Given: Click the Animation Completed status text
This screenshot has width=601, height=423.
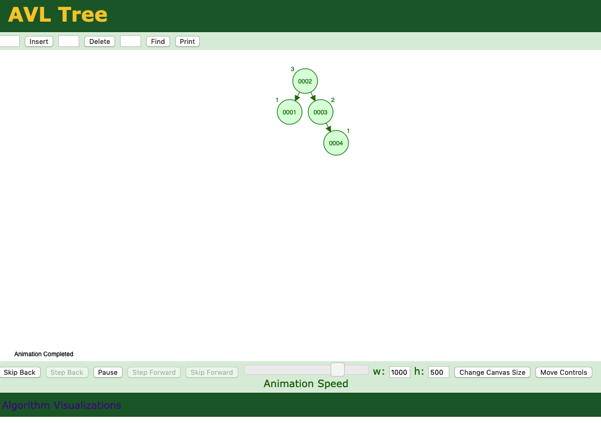Looking at the screenshot, I should [x=44, y=354].
